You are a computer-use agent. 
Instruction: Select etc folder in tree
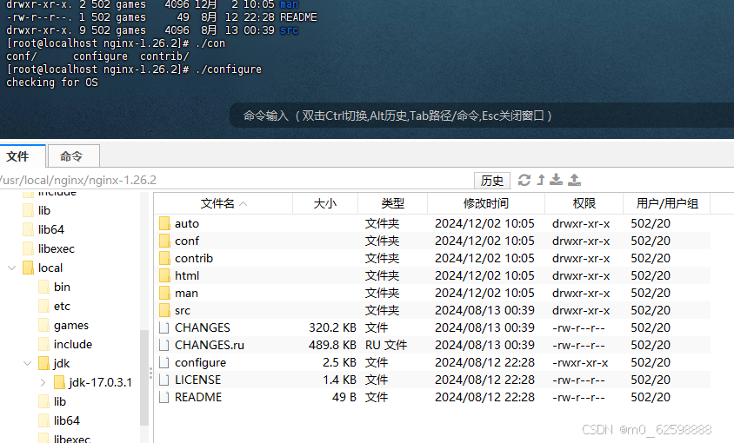coord(62,306)
